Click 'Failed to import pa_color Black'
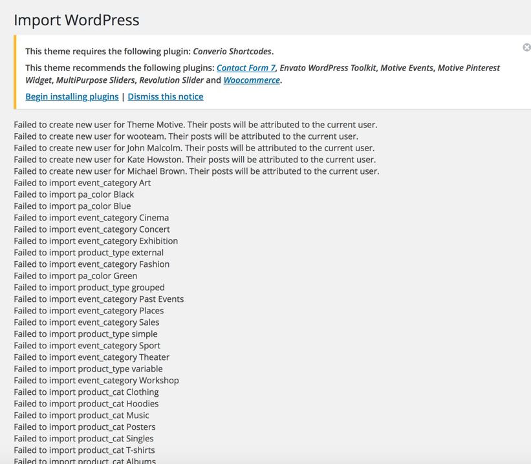Screen dimensions: 531x464 pyautogui.click(x=74, y=195)
